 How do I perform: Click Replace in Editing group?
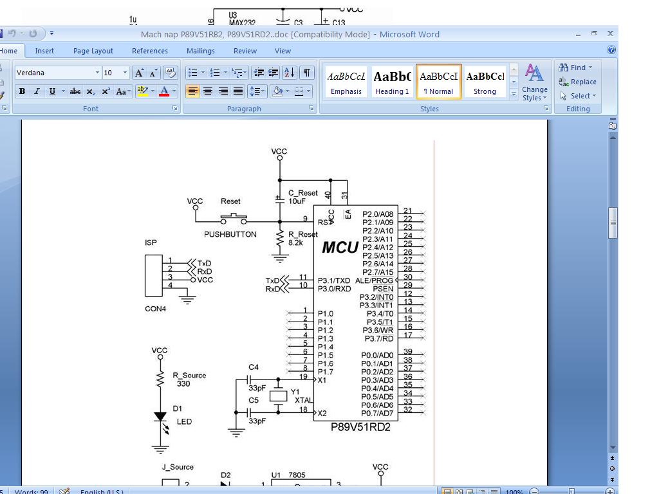(x=577, y=82)
